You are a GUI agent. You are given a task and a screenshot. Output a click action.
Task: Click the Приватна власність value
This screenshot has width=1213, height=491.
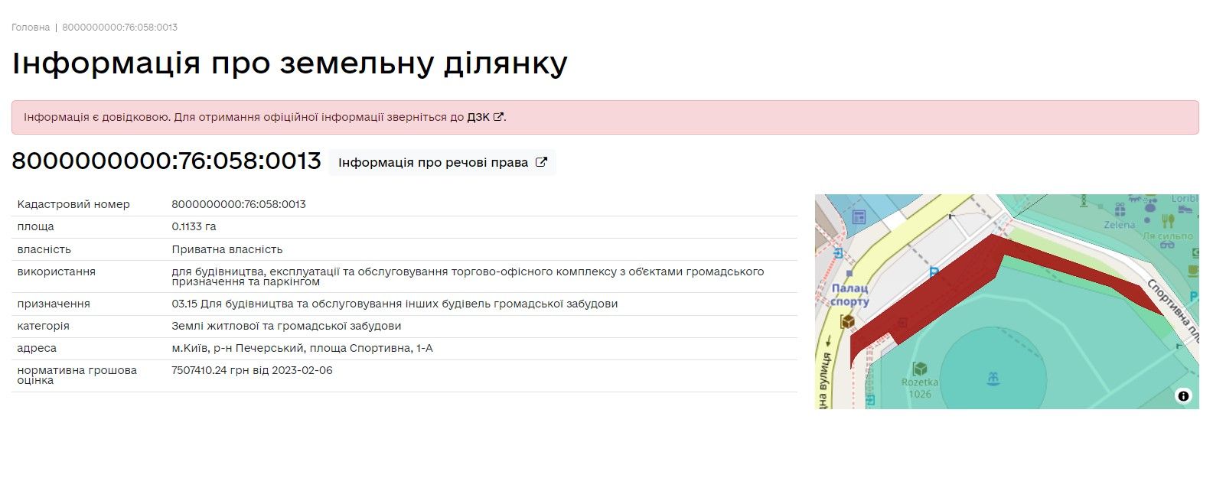(227, 249)
